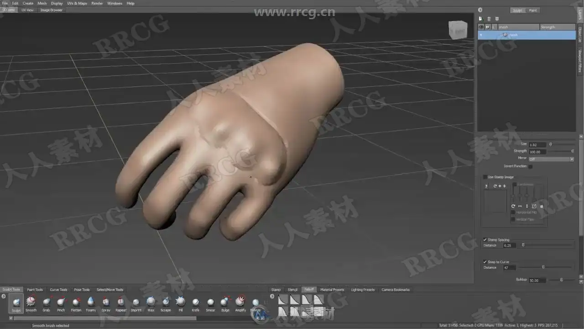Switch to the Image Browser tab

click(x=52, y=10)
